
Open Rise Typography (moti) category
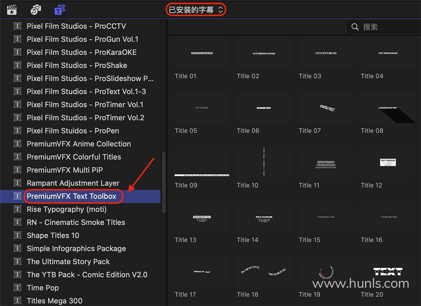(80, 209)
